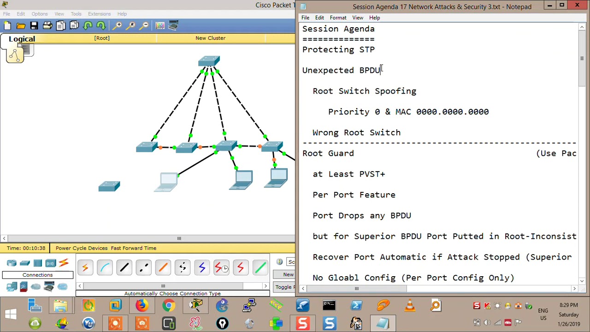Open the Notepad Format menu
This screenshot has height=332, width=590.
point(338,18)
